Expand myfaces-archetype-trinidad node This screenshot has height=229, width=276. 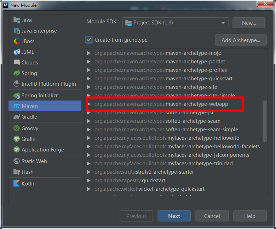[x=89, y=164]
